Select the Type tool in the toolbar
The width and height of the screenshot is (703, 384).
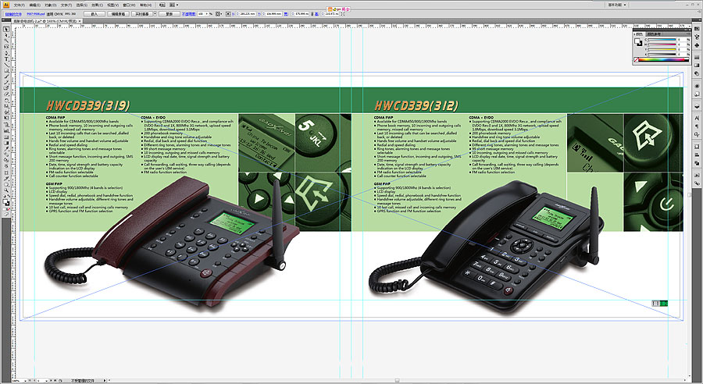pyautogui.click(x=5, y=59)
